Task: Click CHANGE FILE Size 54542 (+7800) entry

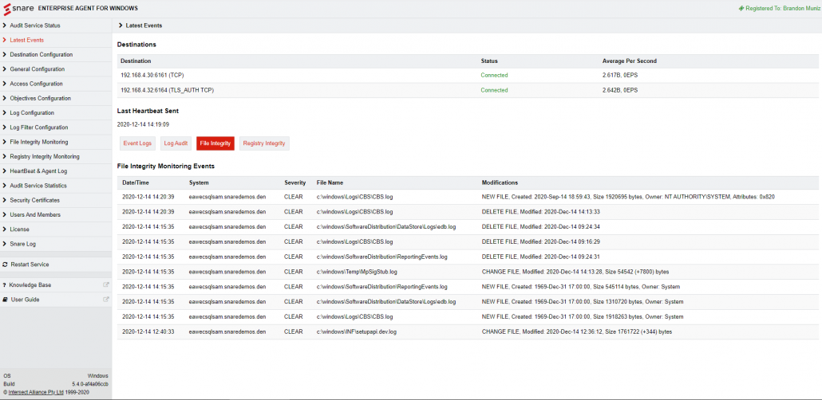Action: click(x=575, y=272)
